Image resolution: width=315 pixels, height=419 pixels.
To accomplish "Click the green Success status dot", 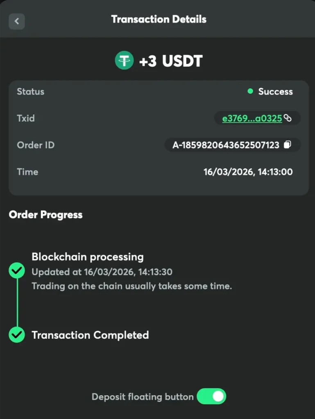I will coord(250,91).
